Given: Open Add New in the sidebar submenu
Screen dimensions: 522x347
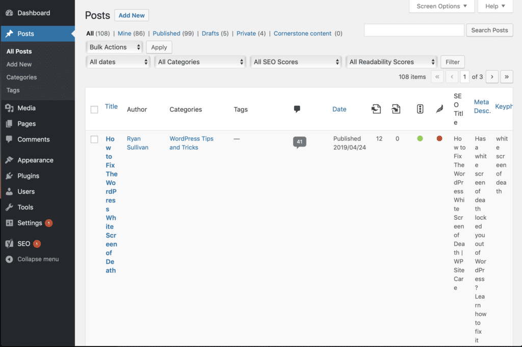Looking at the screenshot, I should point(19,65).
